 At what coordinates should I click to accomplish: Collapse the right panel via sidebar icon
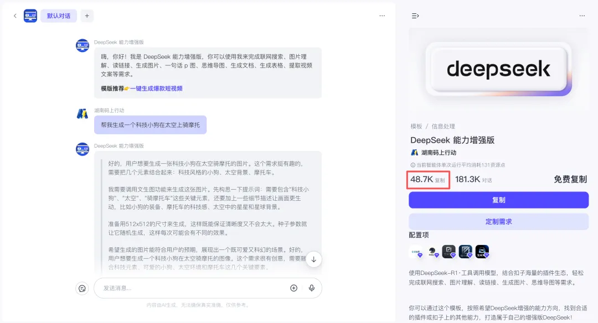tap(415, 15)
